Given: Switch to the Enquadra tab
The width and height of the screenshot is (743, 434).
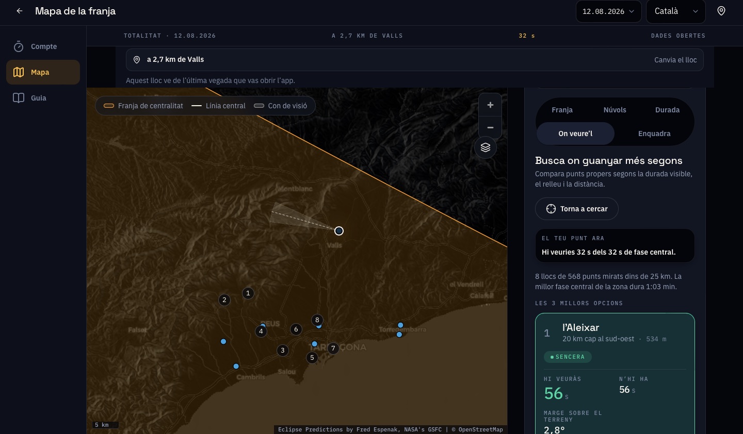Looking at the screenshot, I should tap(654, 133).
